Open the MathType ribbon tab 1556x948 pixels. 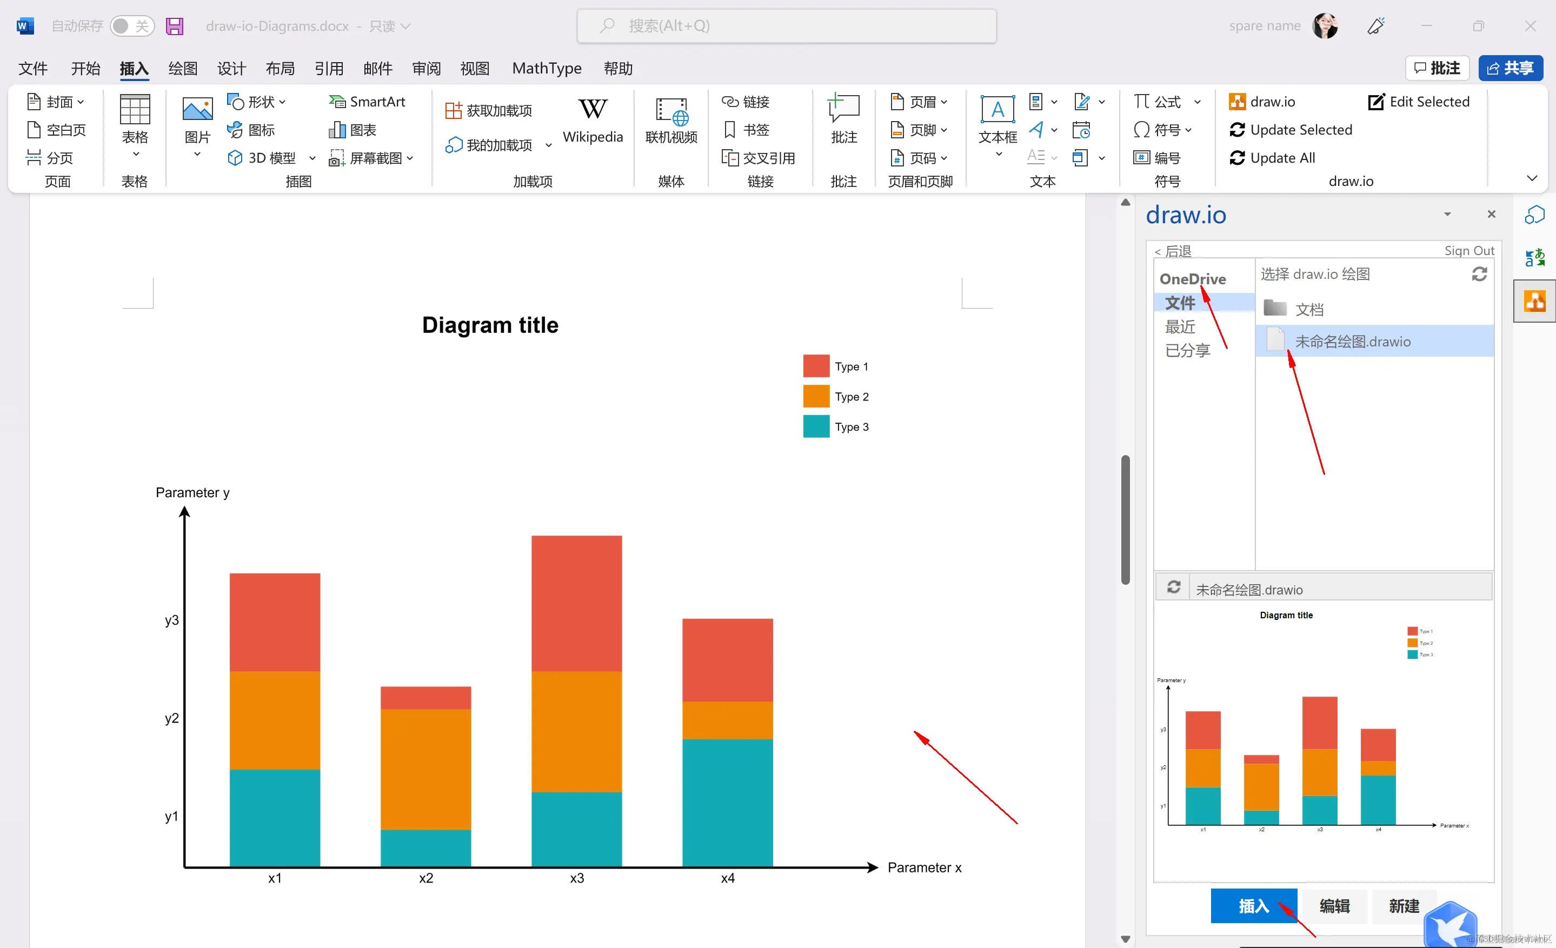(x=546, y=68)
